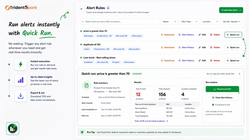The height and width of the screenshot is (140, 250).
Task: Delete the 'Low stock - Best selling shoes' rule
Action: pos(215,61)
